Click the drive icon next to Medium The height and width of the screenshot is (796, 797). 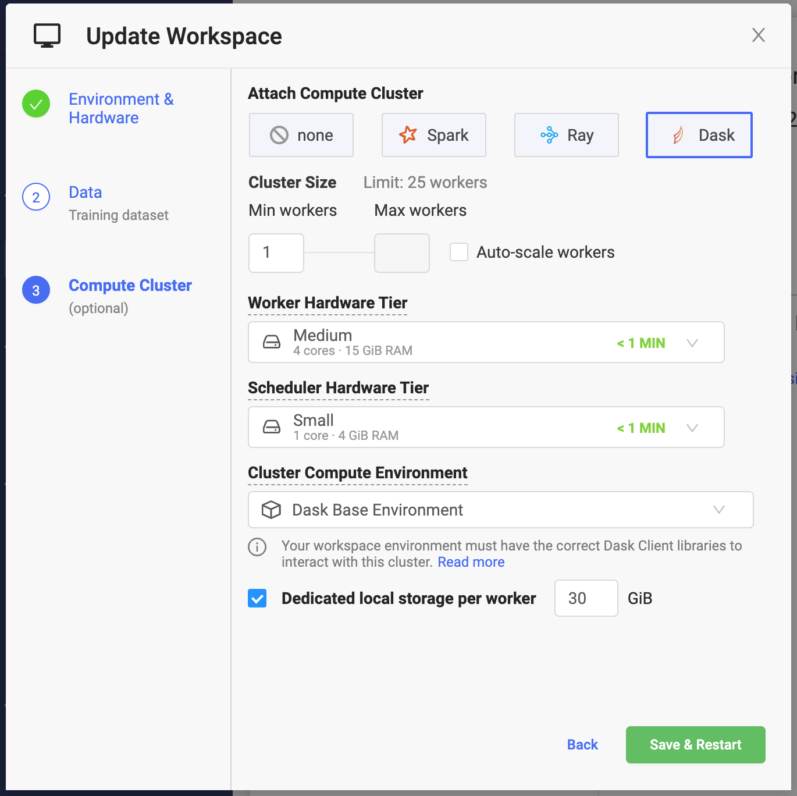(272, 342)
